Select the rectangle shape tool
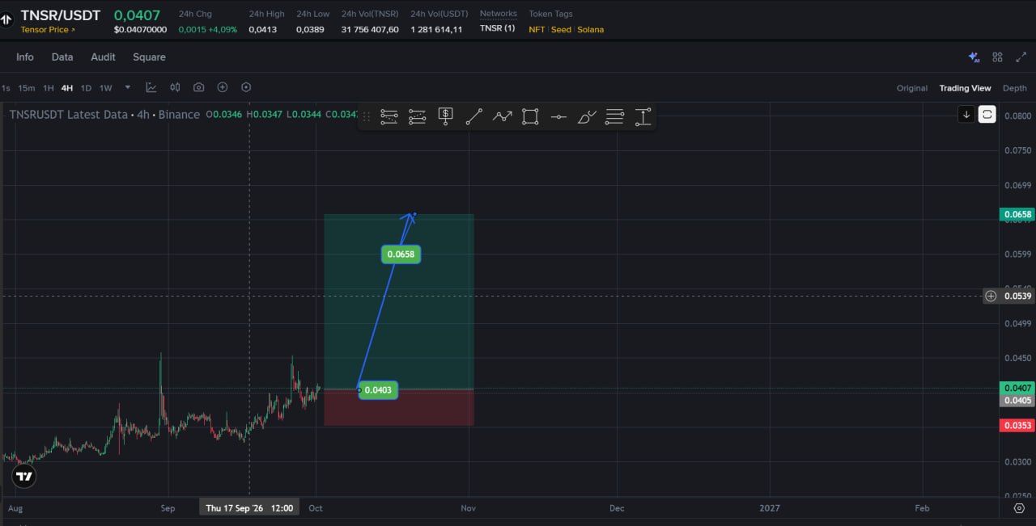The width and height of the screenshot is (1036, 526). (530, 116)
